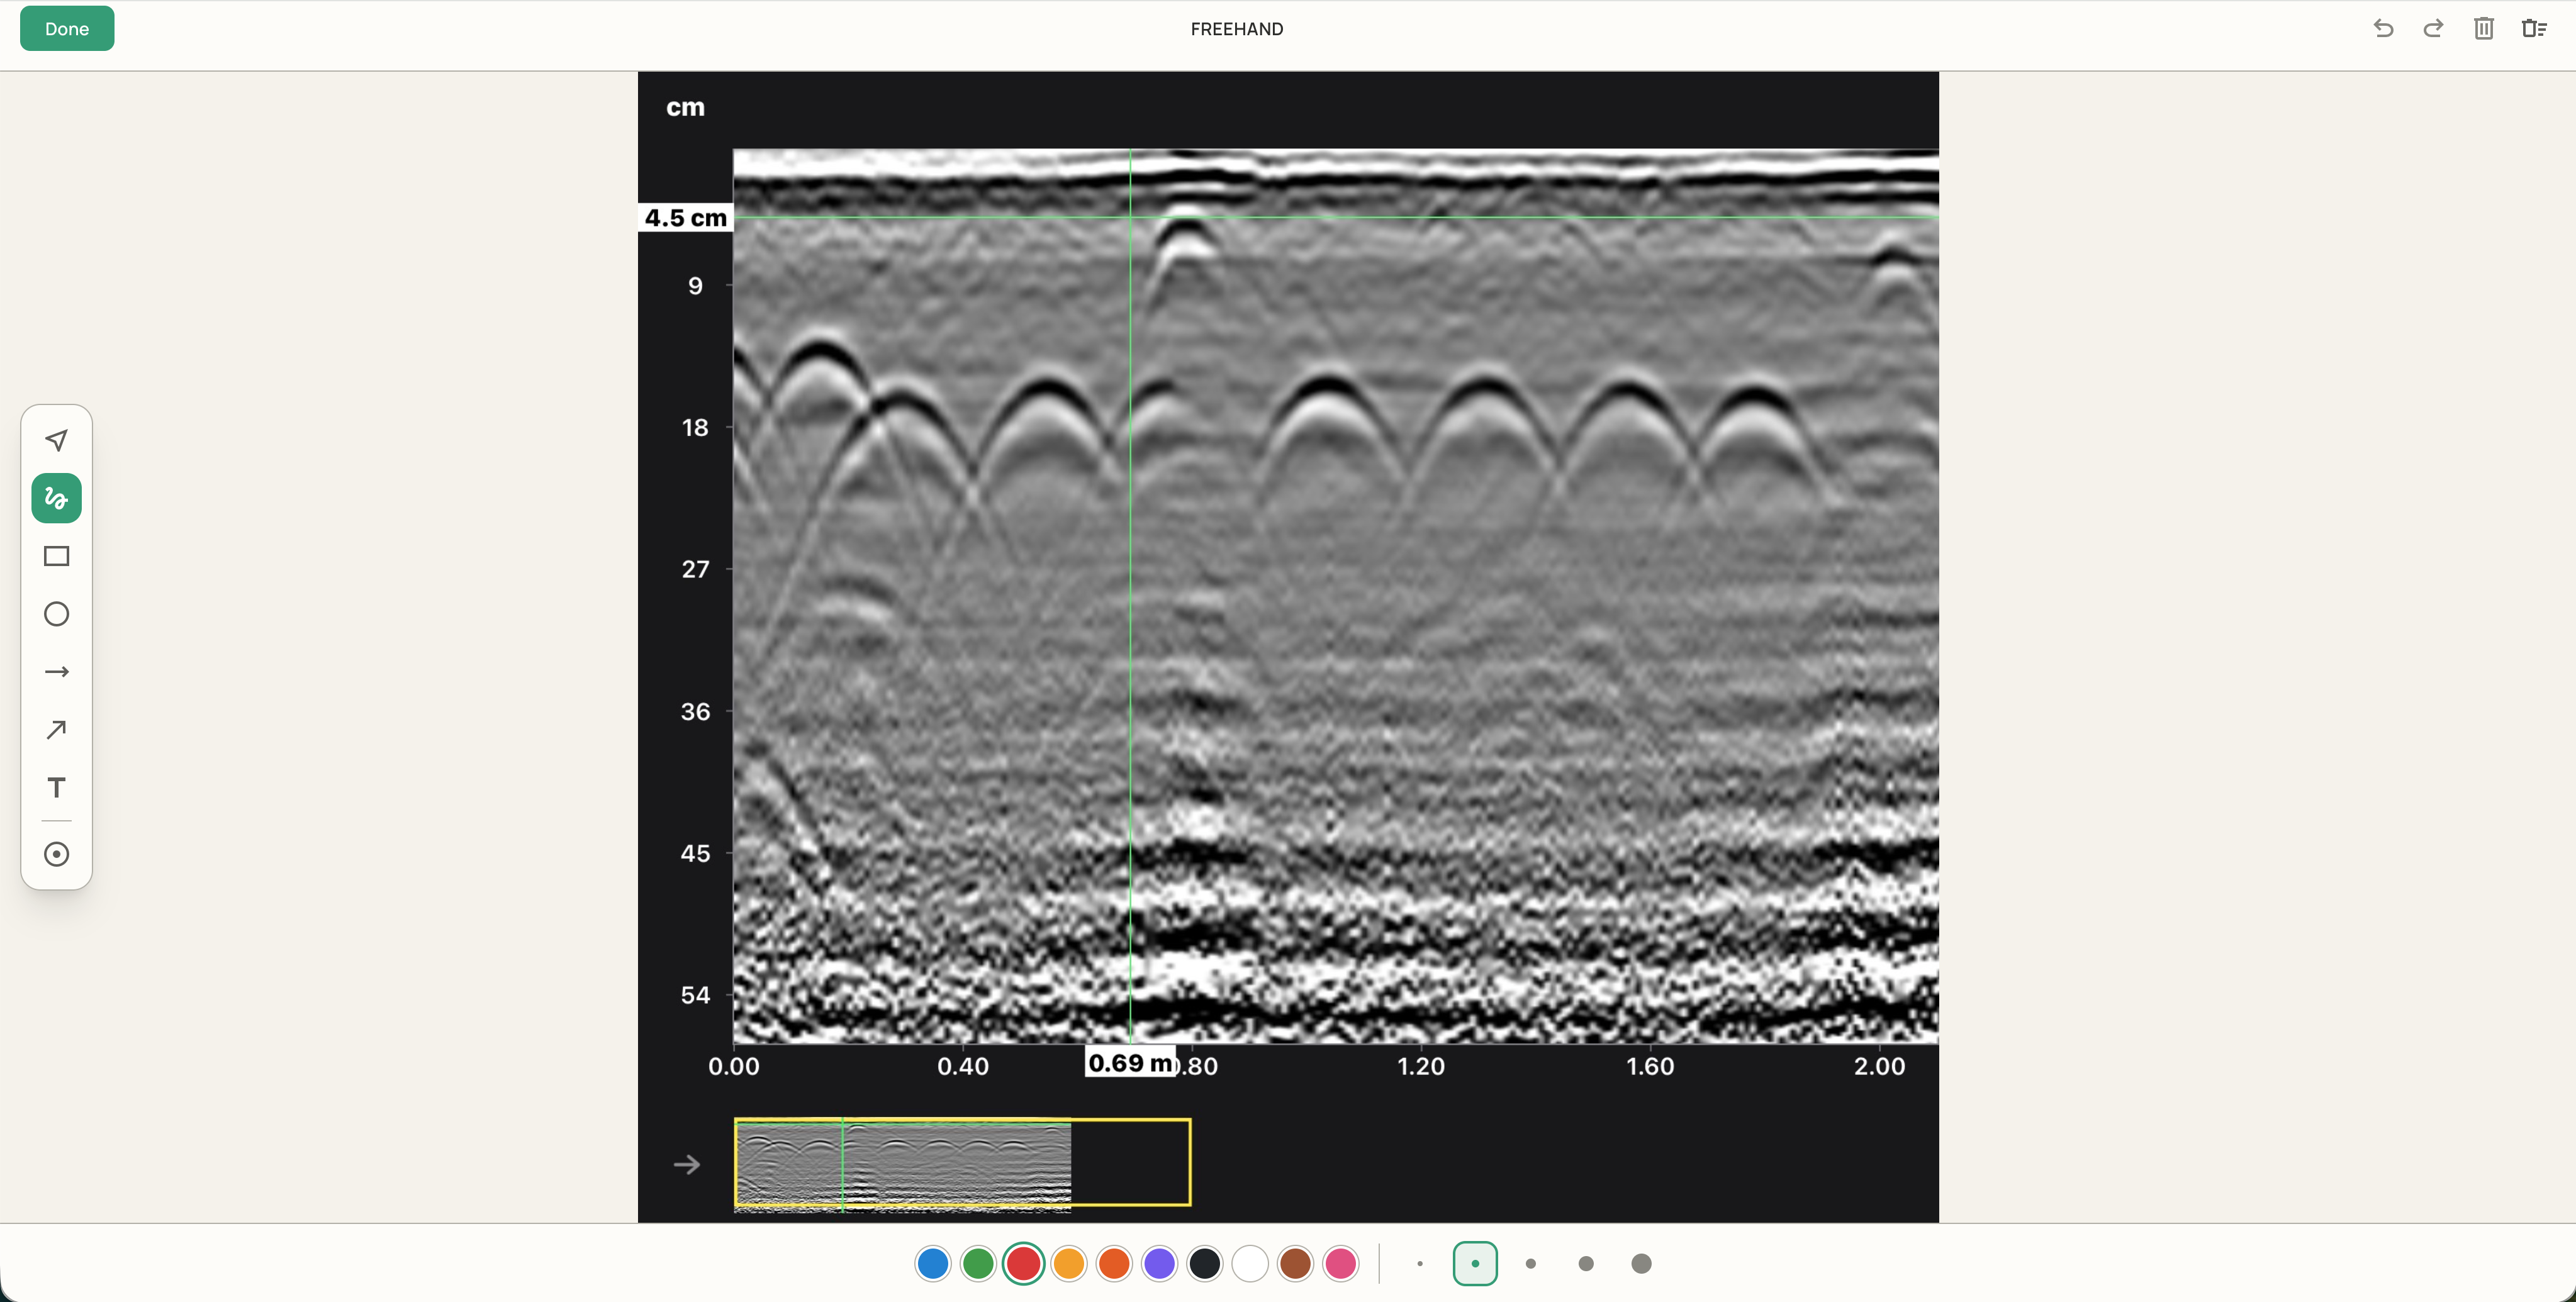2576x1302 pixels.
Task: Choose the green color swatch
Action: point(978,1264)
